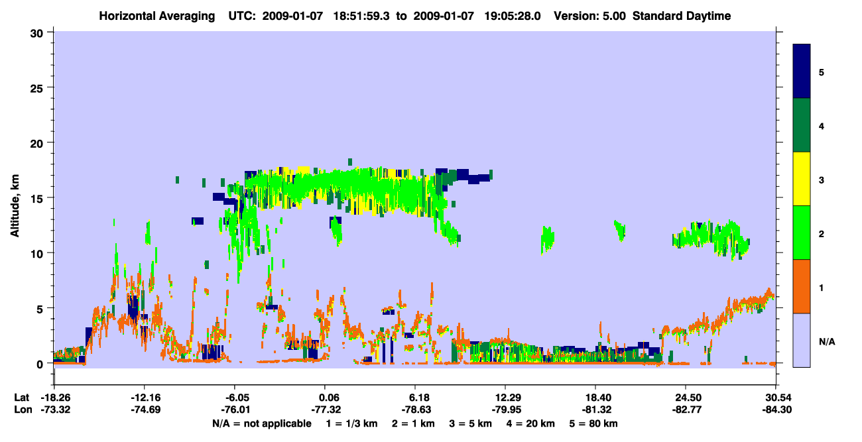Select the 0.06 latitude tick label

coord(325,398)
